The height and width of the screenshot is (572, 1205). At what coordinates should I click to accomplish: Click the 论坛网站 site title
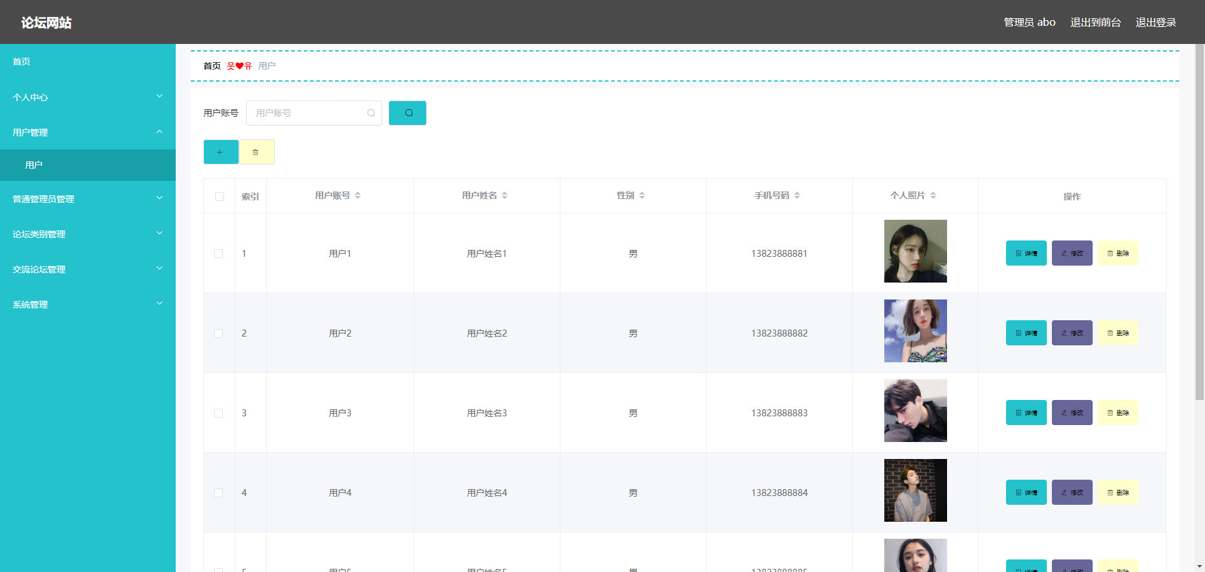[x=46, y=23]
